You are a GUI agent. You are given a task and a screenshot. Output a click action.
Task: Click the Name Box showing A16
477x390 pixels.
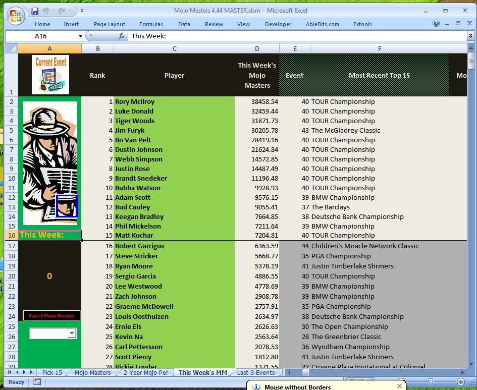(41, 36)
